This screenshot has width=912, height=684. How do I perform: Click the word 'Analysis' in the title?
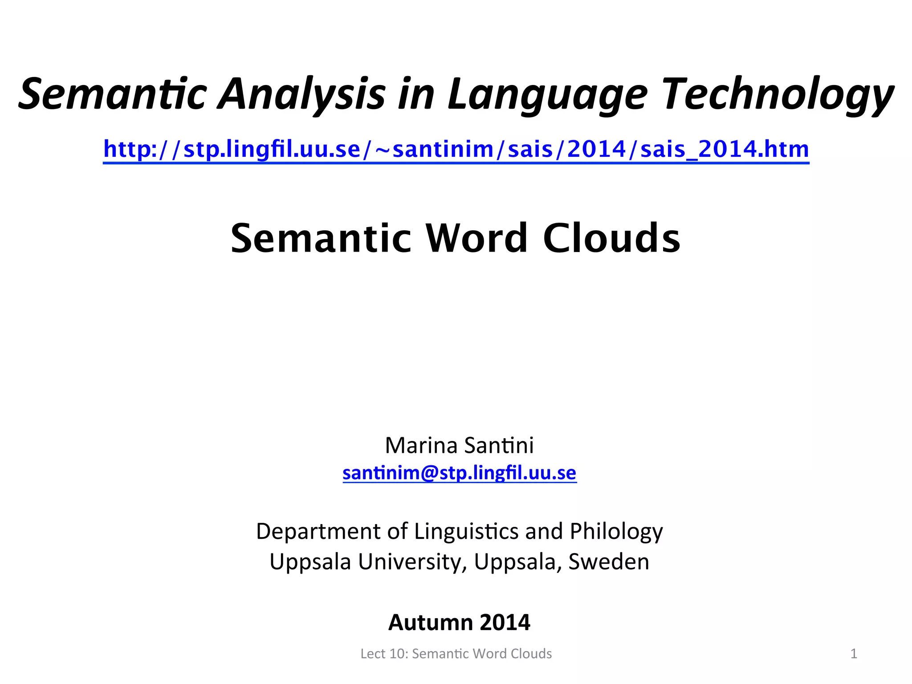click(301, 94)
